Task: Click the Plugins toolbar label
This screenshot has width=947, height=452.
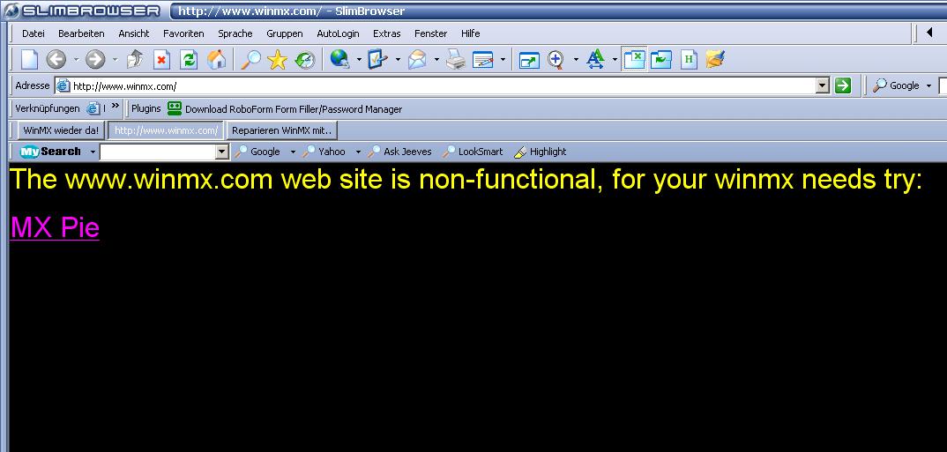Action: tap(146, 108)
